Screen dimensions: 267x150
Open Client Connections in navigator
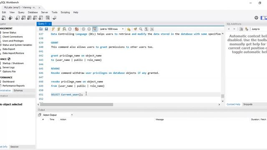[x=13, y=37]
